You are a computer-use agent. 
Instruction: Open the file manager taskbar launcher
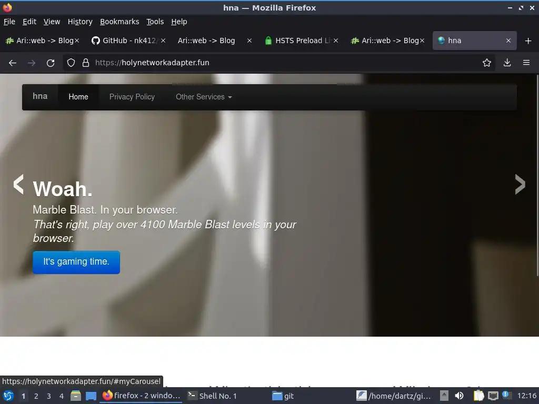pyautogui.click(x=76, y=396)
